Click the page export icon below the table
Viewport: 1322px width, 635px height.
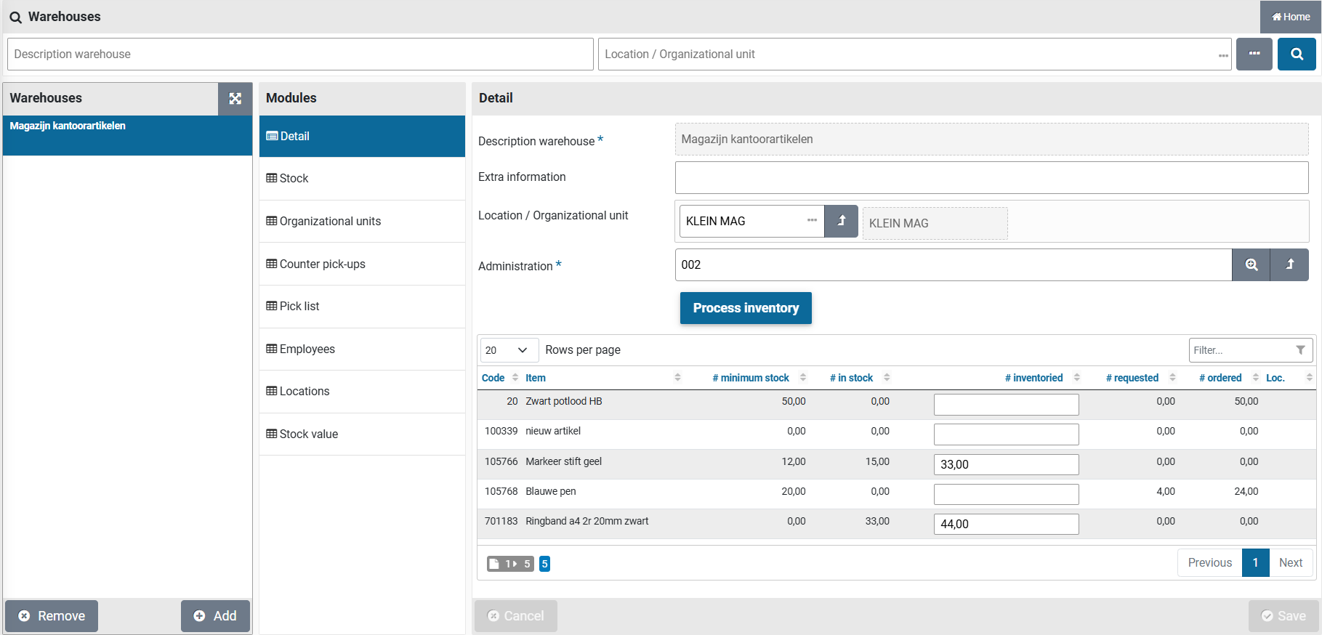[494, 564]
